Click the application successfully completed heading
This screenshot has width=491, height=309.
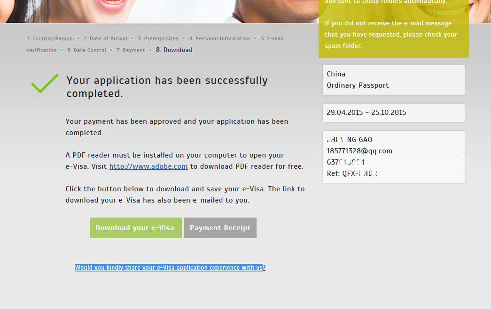(x=167, y=87)
